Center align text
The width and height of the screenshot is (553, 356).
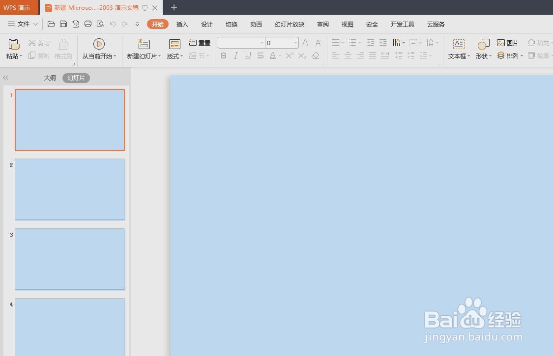[348, 55]
